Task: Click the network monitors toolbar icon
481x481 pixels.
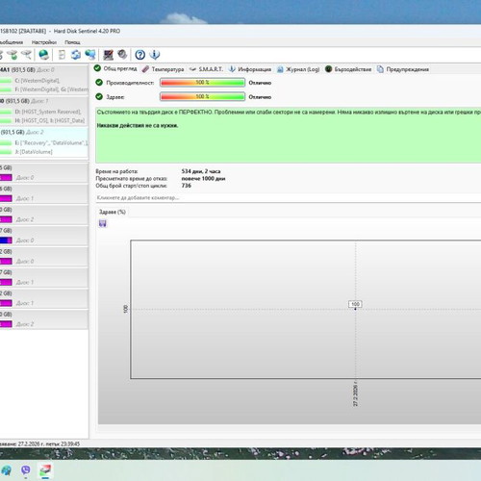Action: point(90,55)
